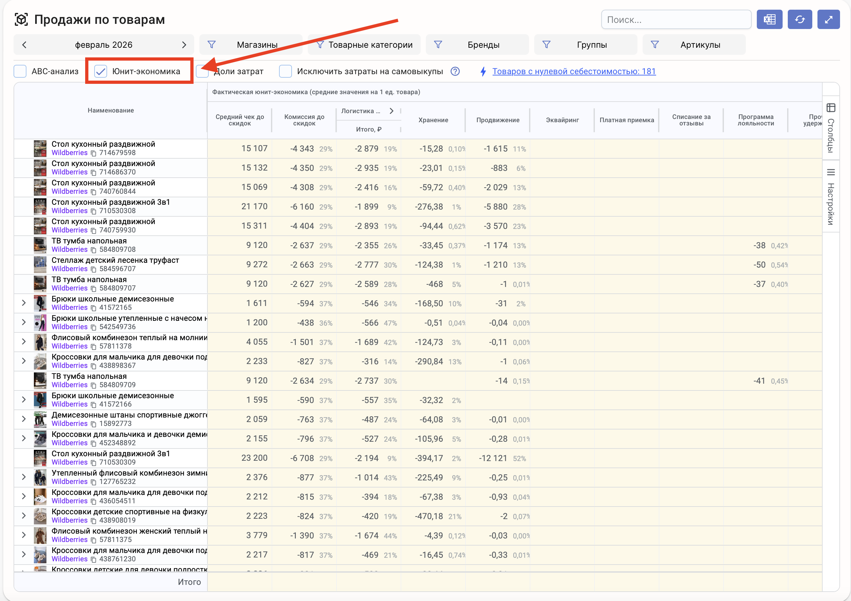The width and height of the screenshot is (851, 601).
Task: Click next month arrow after февраль 2026
Action: coord(184,45)
